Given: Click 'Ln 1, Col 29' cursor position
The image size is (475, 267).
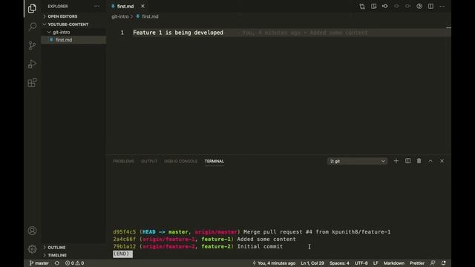Looking at the screenshot, I should click(312, 263).
